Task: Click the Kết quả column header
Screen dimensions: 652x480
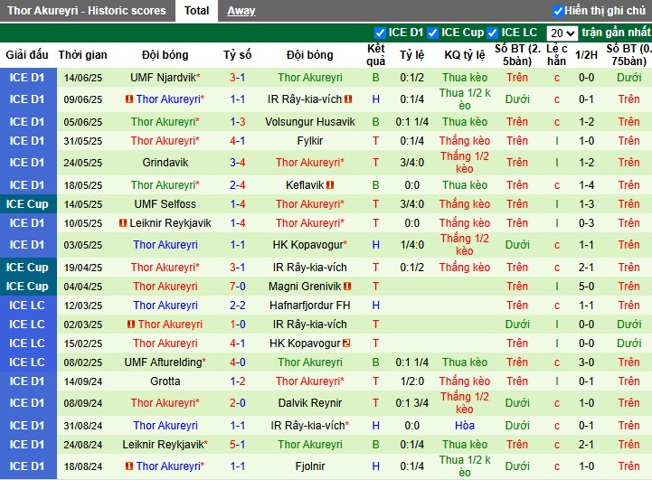Action: tap(376, 55)
